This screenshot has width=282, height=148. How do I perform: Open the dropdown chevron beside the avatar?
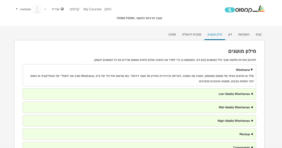pos(45,9)
